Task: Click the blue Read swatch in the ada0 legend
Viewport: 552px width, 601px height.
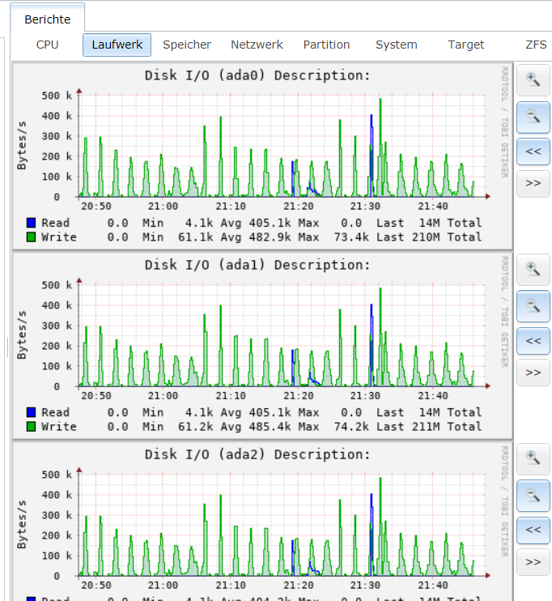Action: [32, 223]
